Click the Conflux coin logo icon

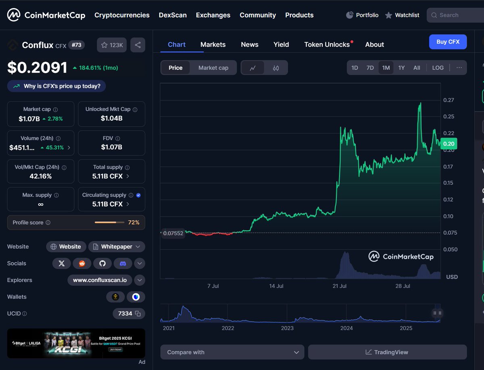pos(13,45)
